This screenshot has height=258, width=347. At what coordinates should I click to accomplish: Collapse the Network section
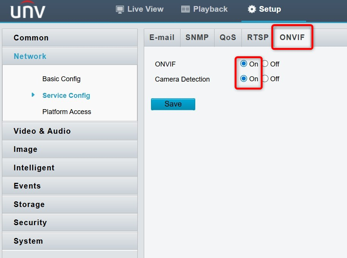pyautogui.click(x=70, y=56)
